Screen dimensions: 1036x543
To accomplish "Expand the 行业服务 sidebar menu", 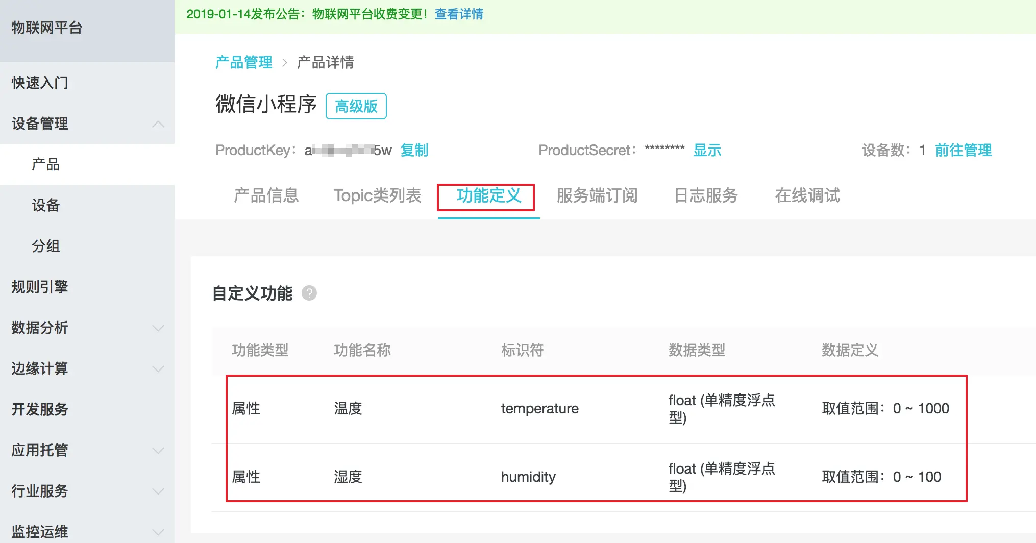I will point(158,491).
